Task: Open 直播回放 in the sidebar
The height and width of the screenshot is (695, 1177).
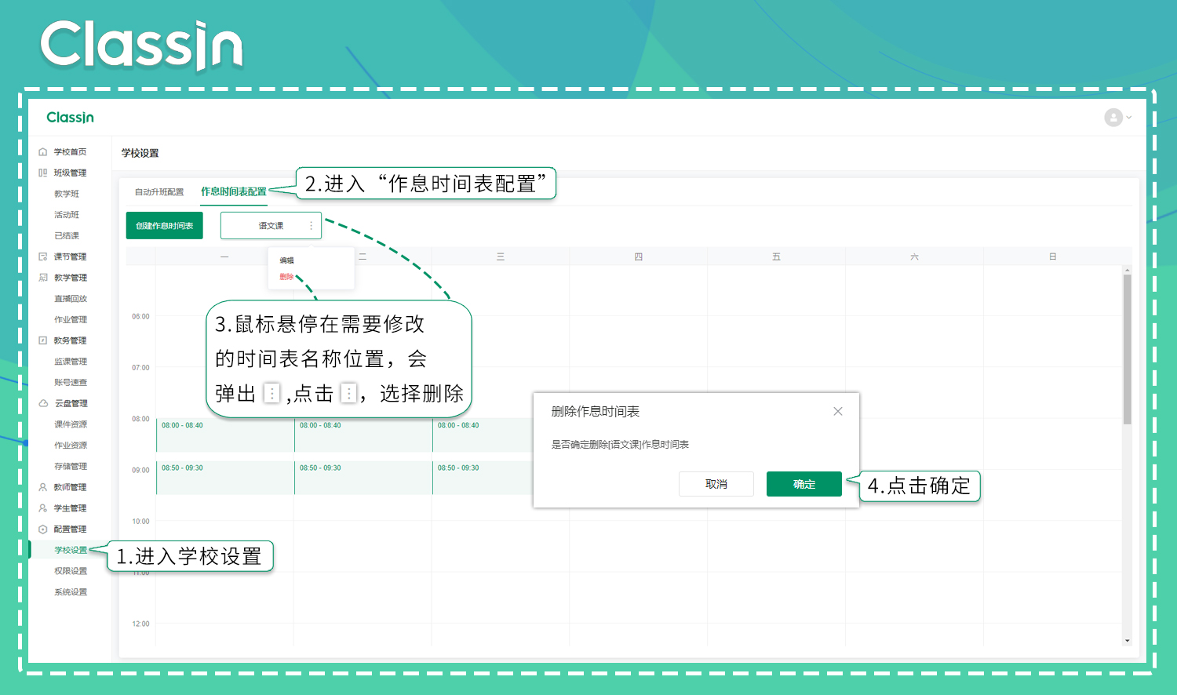Action: [x=71, y=299]
